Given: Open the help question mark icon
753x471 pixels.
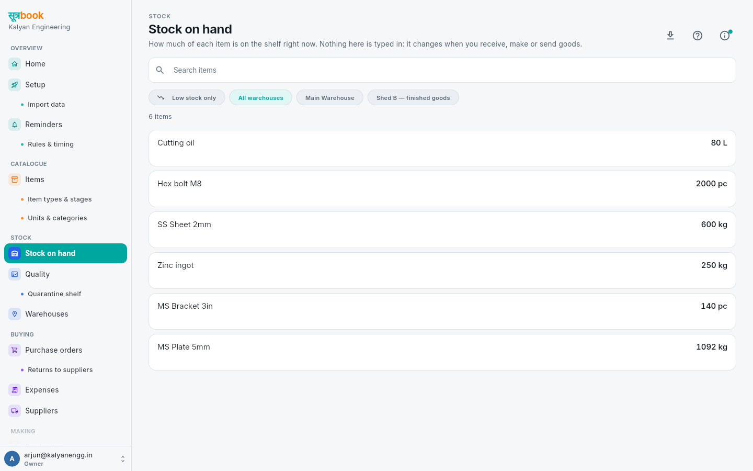Looking at the screenshot, I should 698,36.
